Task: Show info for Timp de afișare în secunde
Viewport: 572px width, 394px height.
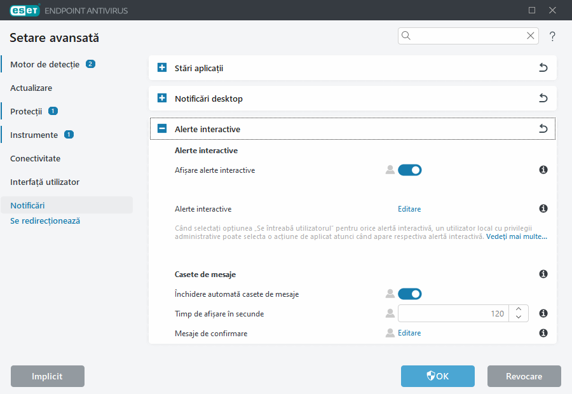Action: click(543, 313)
